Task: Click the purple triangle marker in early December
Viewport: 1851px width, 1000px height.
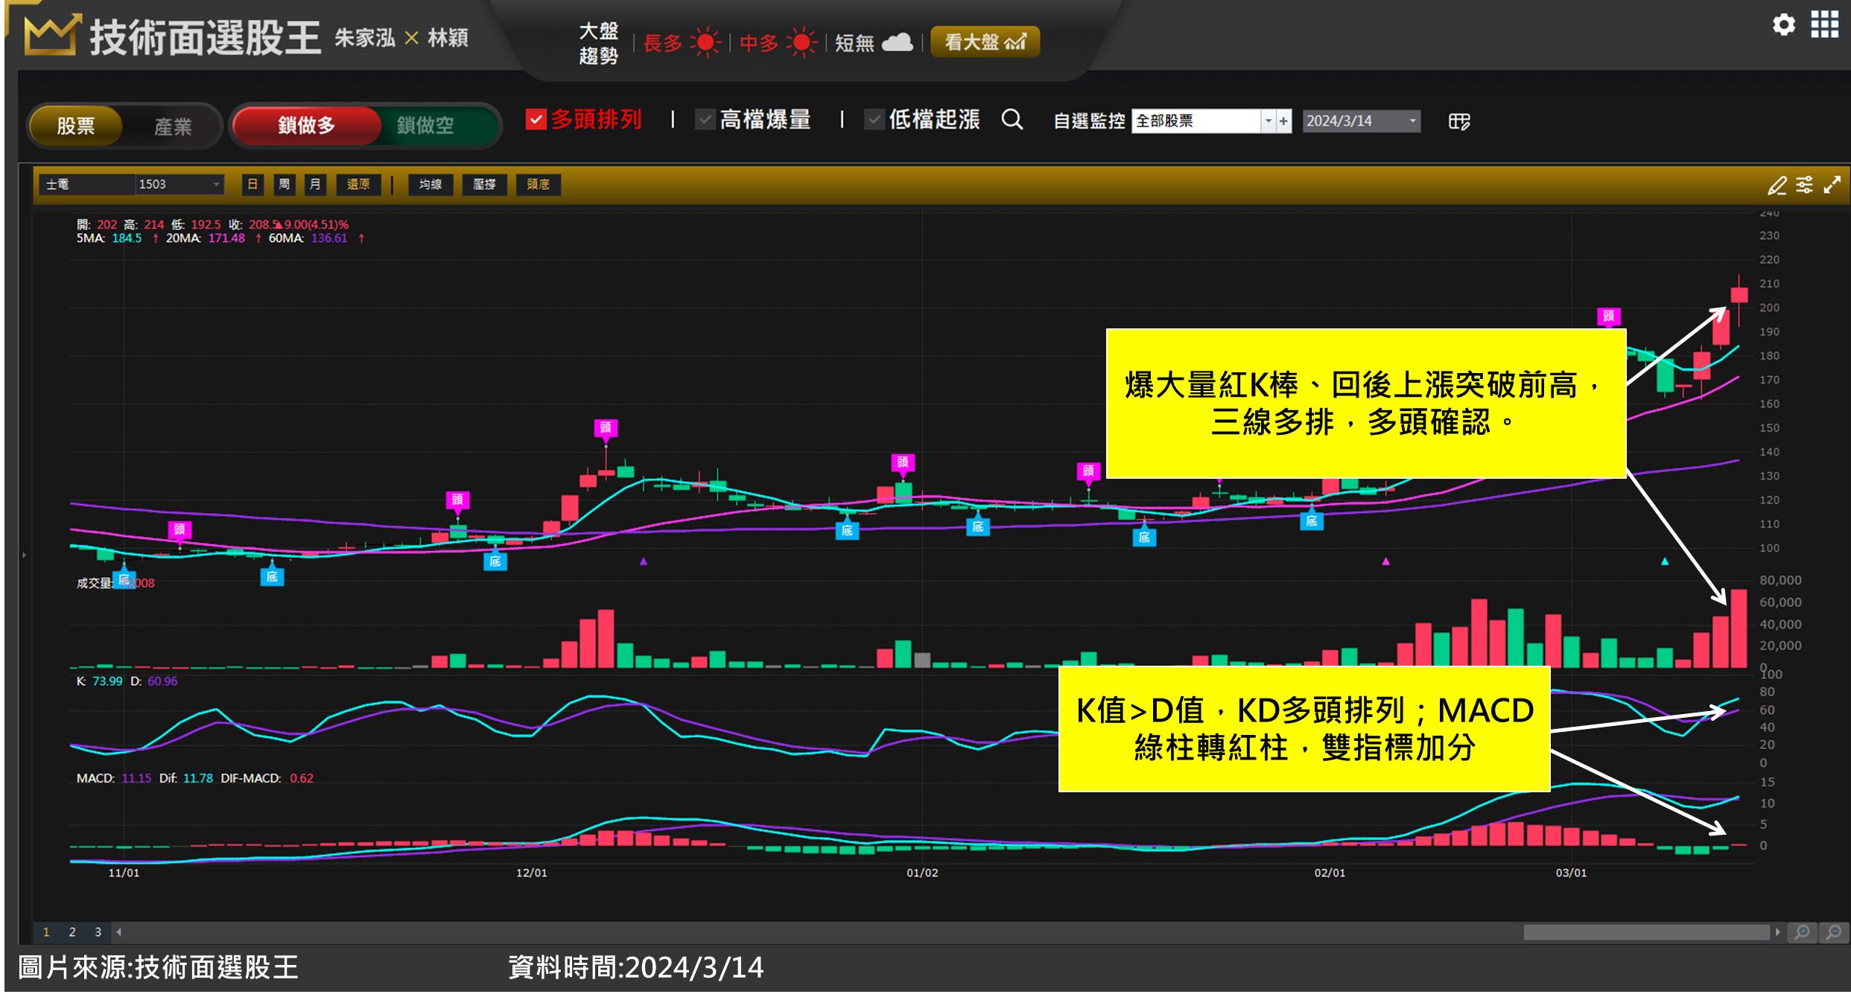Action: 644,561
